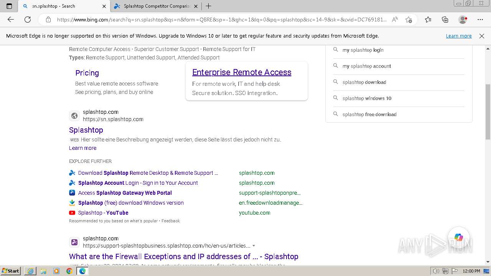Viewport: 491px width, 276px height.
Task: Click the volume icon in system tray
Action: pyautogui.click(x=436, y=271)
